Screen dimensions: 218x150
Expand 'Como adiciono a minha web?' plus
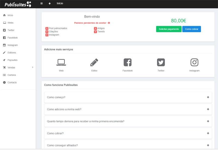click(208, 109)
